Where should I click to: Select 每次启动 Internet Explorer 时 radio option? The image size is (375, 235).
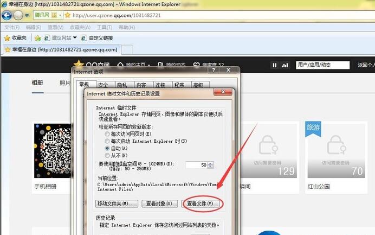point(107,141)
